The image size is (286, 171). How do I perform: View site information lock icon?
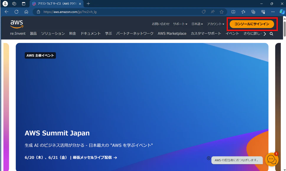coord(38,12)
